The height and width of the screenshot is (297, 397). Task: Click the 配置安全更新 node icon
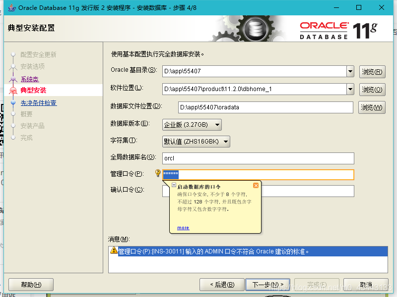coord(13,54)
